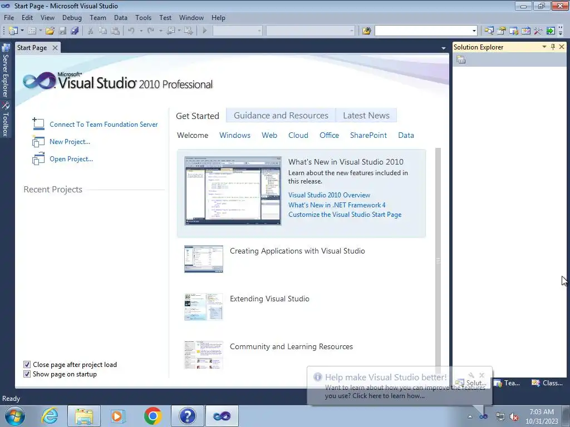The image size is (570, 427).
Task: Click the toolbar icon with green arrow
Action: [x=551, y=31]
